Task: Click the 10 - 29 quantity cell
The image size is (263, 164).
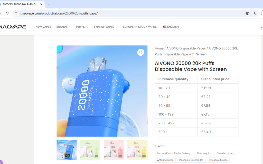Action: (x=176, y=88)
